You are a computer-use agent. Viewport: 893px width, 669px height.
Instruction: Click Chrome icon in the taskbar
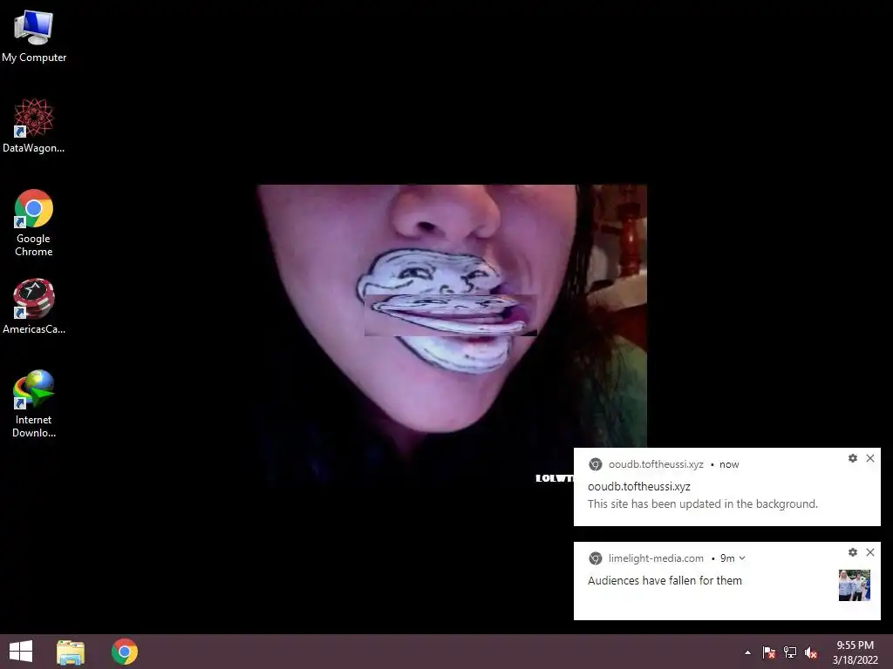click(x=124, y=652)
